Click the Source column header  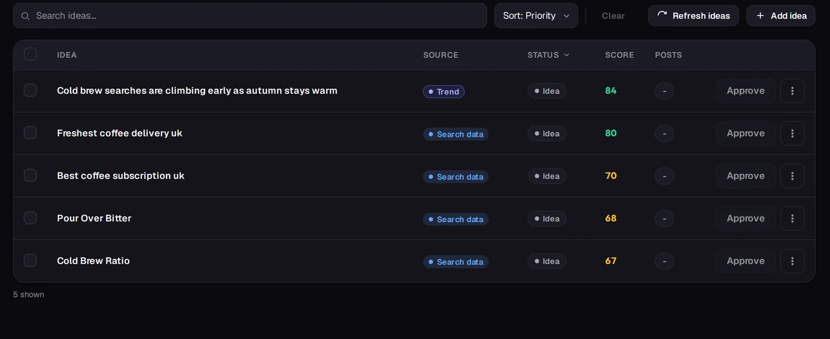pos(440,55)
